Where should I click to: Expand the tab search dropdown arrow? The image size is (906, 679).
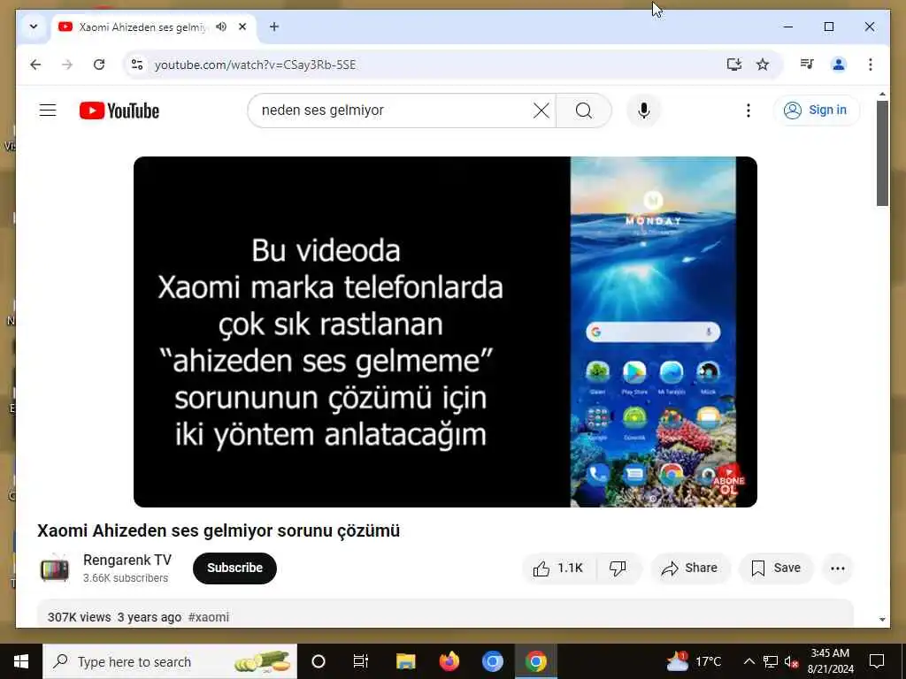click(x=34, y=27)
